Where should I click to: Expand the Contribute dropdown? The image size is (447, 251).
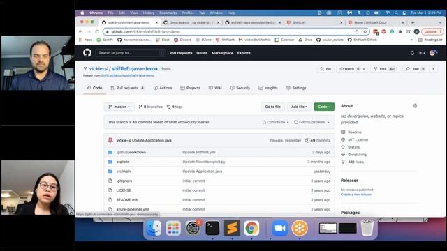[275, 122]
